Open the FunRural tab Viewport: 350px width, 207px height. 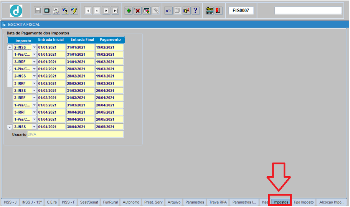tap(111, 202)
